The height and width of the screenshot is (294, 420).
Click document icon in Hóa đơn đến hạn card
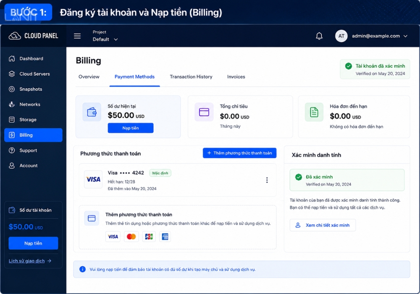(x=314, y=112)
